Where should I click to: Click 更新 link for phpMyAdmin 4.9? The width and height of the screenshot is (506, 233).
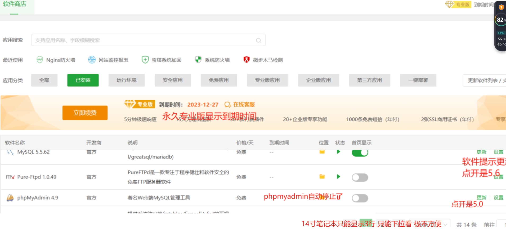(x=481, y=198)
